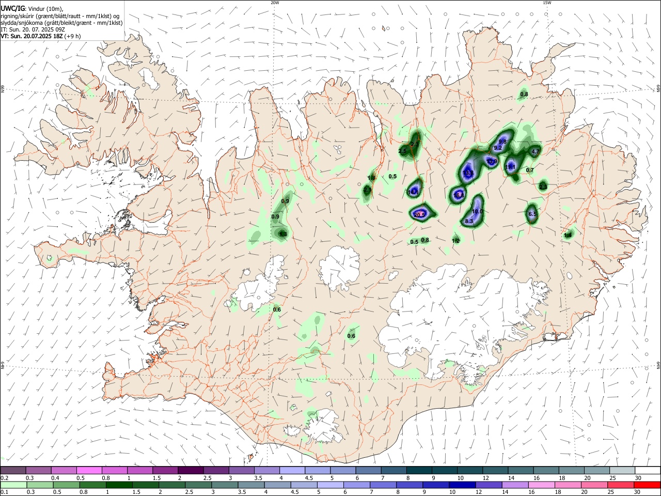Click the first pale green lower-row swatch

coord(13,485)
